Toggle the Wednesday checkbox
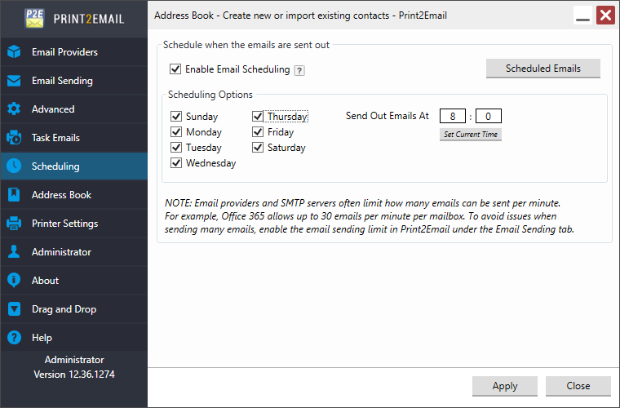Viewport: 620px width, 408px height. (176, 163)
